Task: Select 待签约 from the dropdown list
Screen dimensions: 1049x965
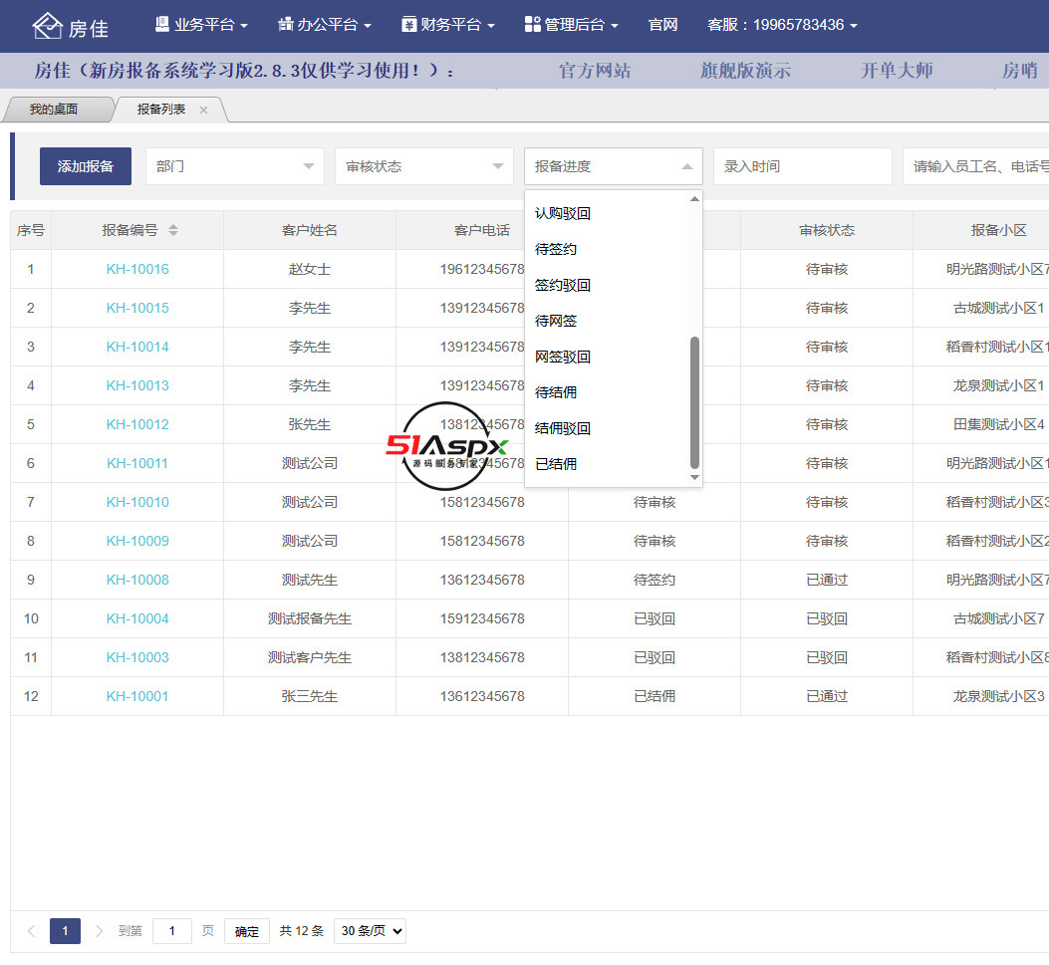Action: [x=556, y=249]
